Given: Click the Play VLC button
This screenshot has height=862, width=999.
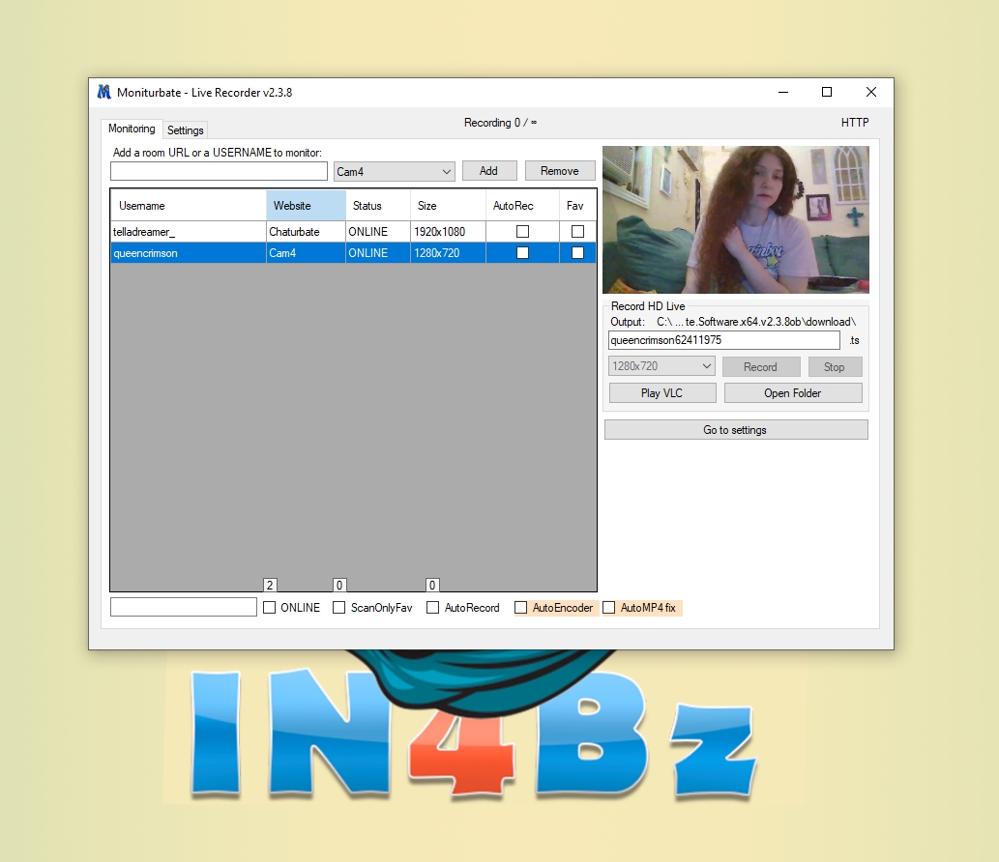Looking at the screenshot, I should (662, 392).
